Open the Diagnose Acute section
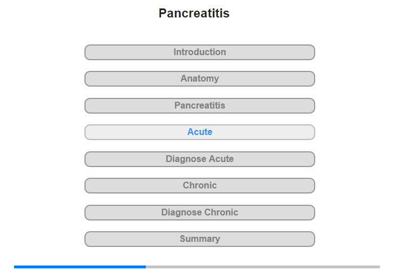The width and height of the screenshot is (394, 270). (x=199, y=159)
